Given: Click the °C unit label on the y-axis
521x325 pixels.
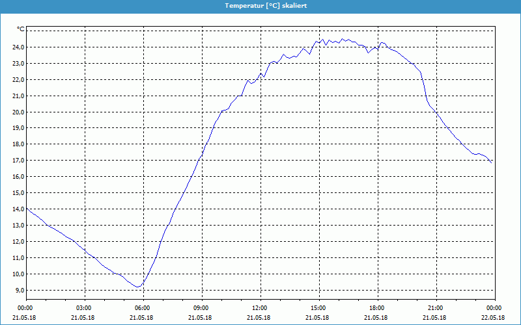Looking at the screenshot, I should tap(20, 29).
